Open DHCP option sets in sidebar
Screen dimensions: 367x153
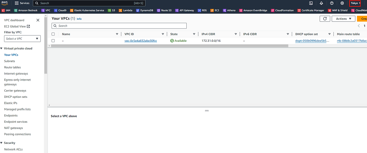pyautogui.click(x=16, y=97)
